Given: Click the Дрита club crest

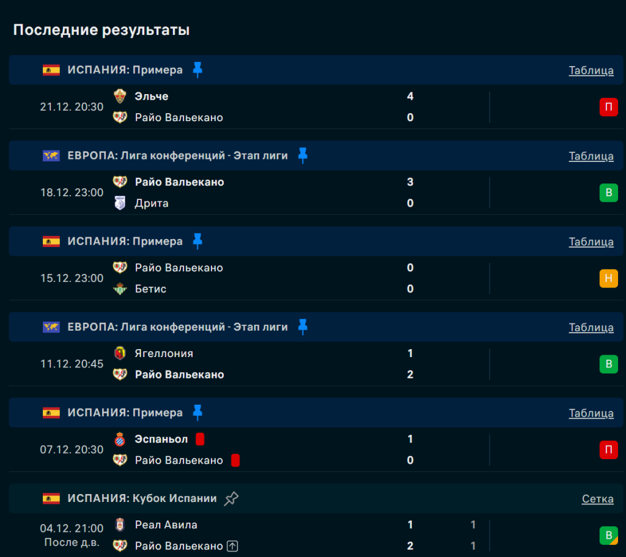Looking at the screenshot, I should coord(120,203).
